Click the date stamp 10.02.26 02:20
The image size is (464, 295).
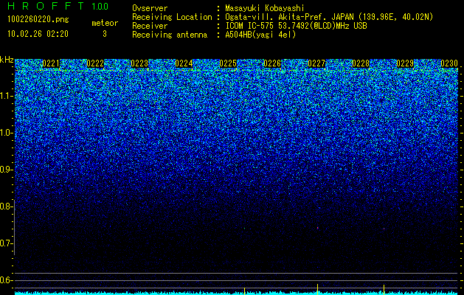pos(38,34)
